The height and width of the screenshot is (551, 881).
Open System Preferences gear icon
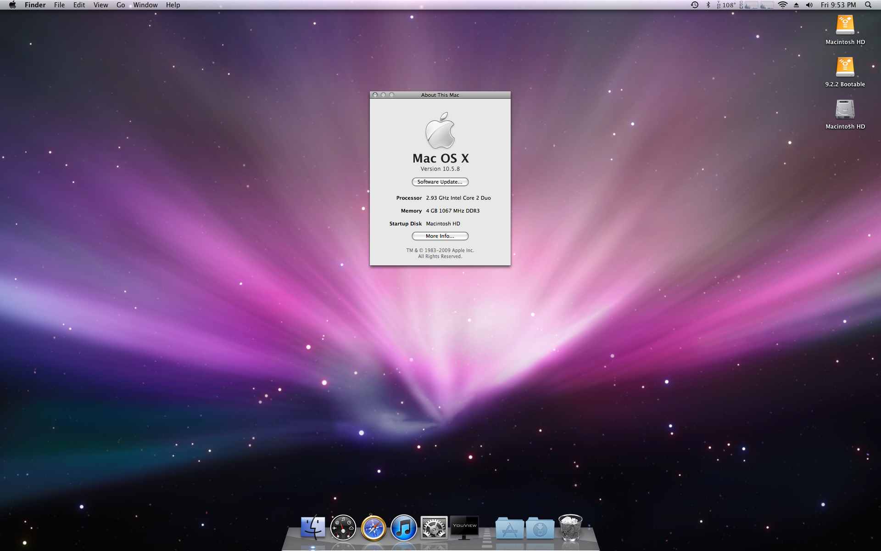434,528
